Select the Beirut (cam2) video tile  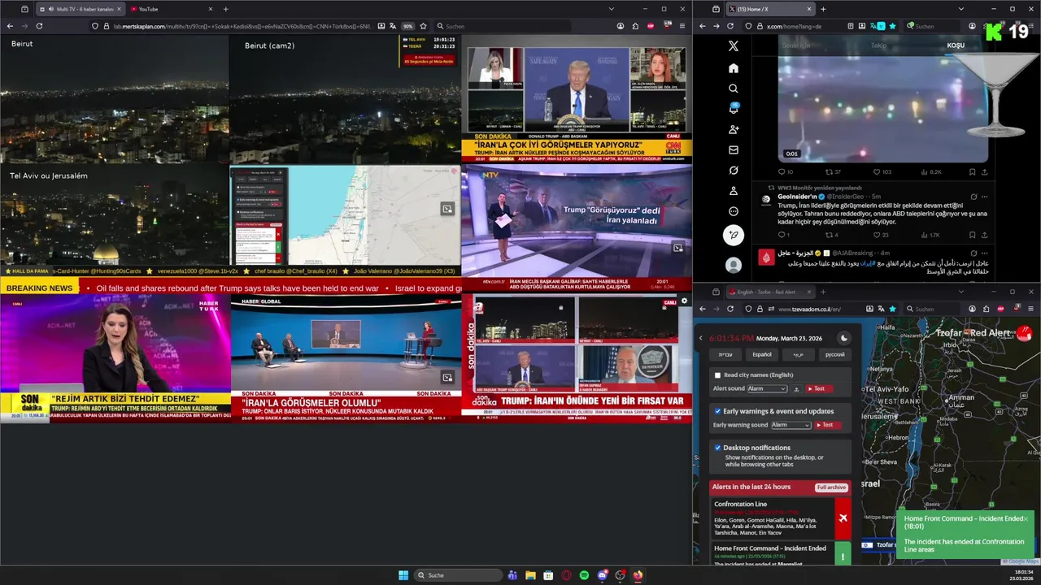[x=345, y=99]
